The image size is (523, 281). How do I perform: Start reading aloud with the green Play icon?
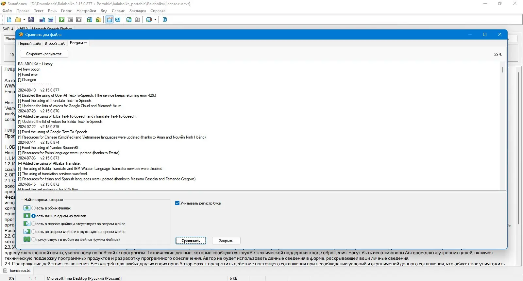62,20
